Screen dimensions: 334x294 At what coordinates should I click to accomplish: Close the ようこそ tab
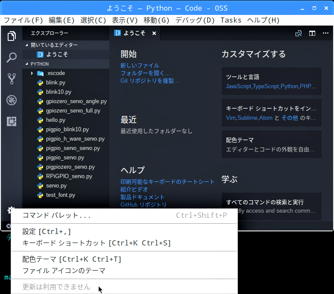pos(154,33)
